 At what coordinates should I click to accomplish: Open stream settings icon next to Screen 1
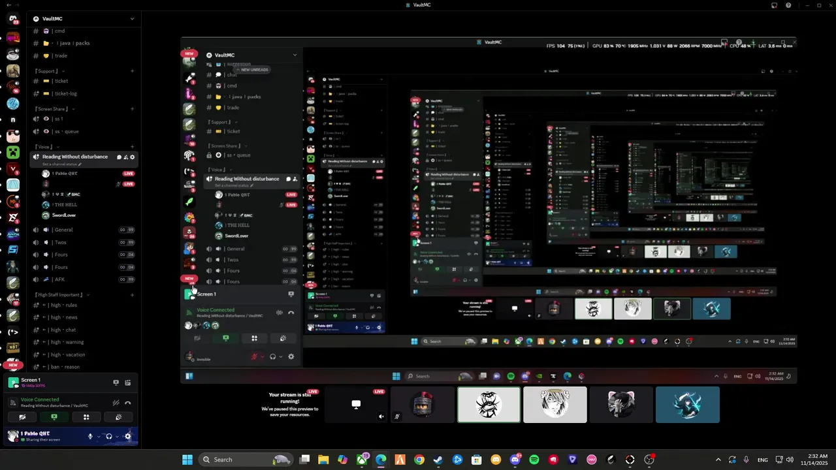[x=128, y=383]
